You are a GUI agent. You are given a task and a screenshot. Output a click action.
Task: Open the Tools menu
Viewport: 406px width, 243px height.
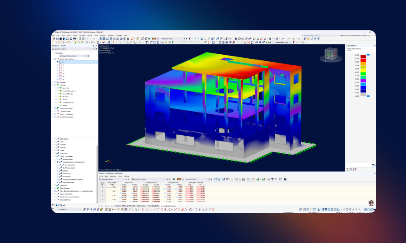pyautogui.click(x=96, y=35)
